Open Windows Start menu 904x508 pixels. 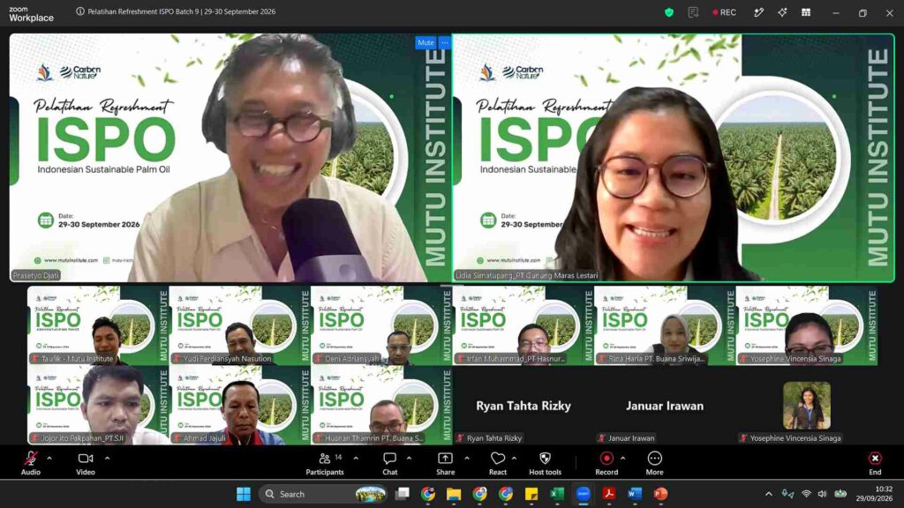coord(244,494)
